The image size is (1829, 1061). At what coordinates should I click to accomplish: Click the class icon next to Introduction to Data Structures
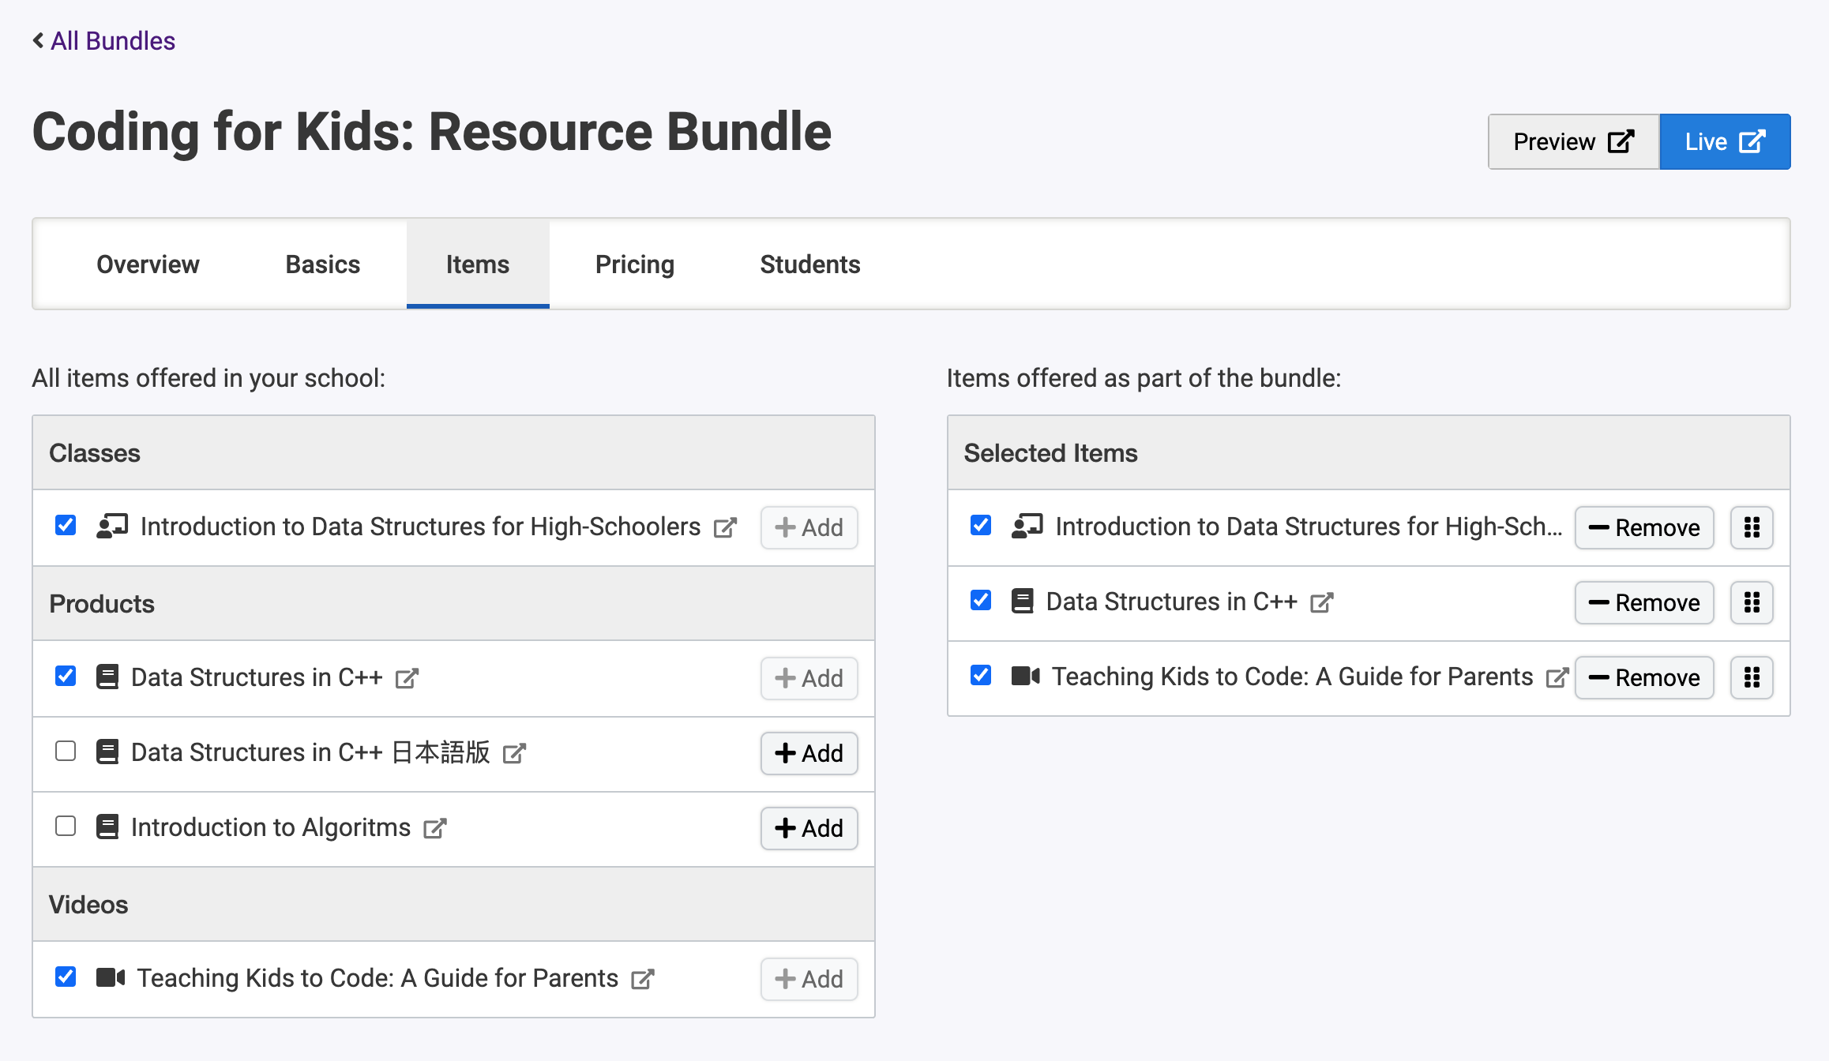(x=112, y=526)
